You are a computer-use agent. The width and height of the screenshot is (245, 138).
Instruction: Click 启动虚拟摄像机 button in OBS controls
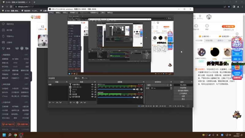tap(183, 90)
